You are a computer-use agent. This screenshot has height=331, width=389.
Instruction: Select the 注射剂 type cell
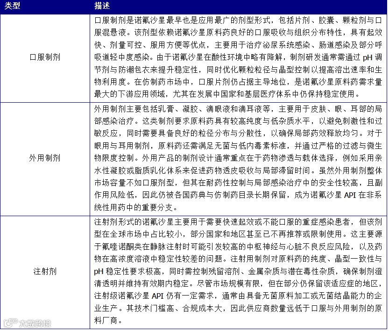coord(45,272)
